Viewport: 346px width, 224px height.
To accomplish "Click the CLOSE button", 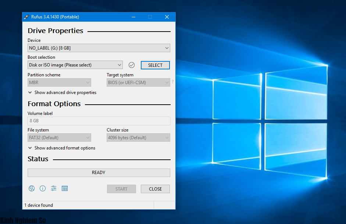I will [155, 189].
